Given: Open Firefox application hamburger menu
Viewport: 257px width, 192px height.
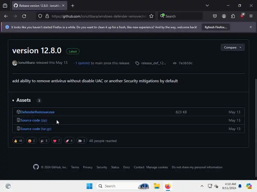Looking at the screenshot, I should pyautogui.click(x=251, y=16).
